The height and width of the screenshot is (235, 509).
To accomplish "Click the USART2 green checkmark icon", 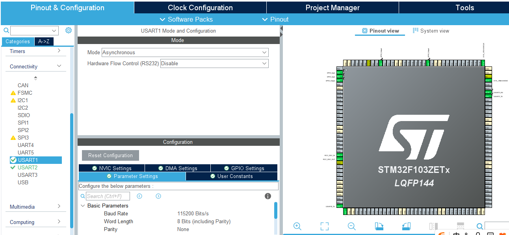I will pyautogui.click(x=13, y=167).
